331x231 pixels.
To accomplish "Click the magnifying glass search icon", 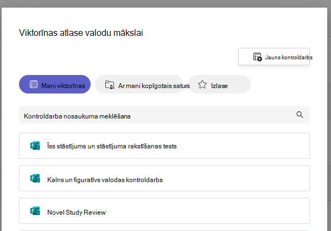I will (300, 115).
